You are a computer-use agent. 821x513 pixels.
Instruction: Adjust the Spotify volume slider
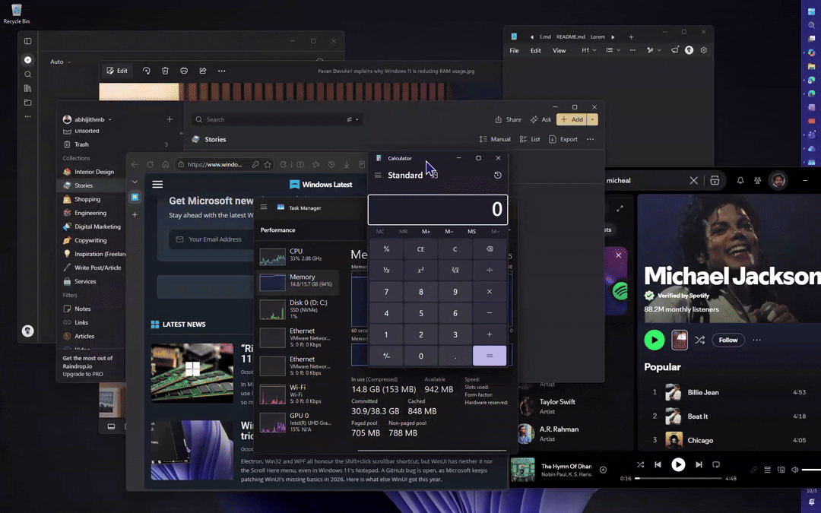pyautogui.click(x=811, y=470)
